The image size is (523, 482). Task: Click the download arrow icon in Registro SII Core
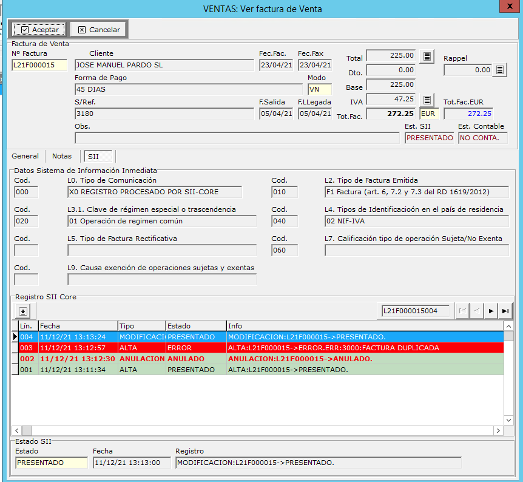22,311
